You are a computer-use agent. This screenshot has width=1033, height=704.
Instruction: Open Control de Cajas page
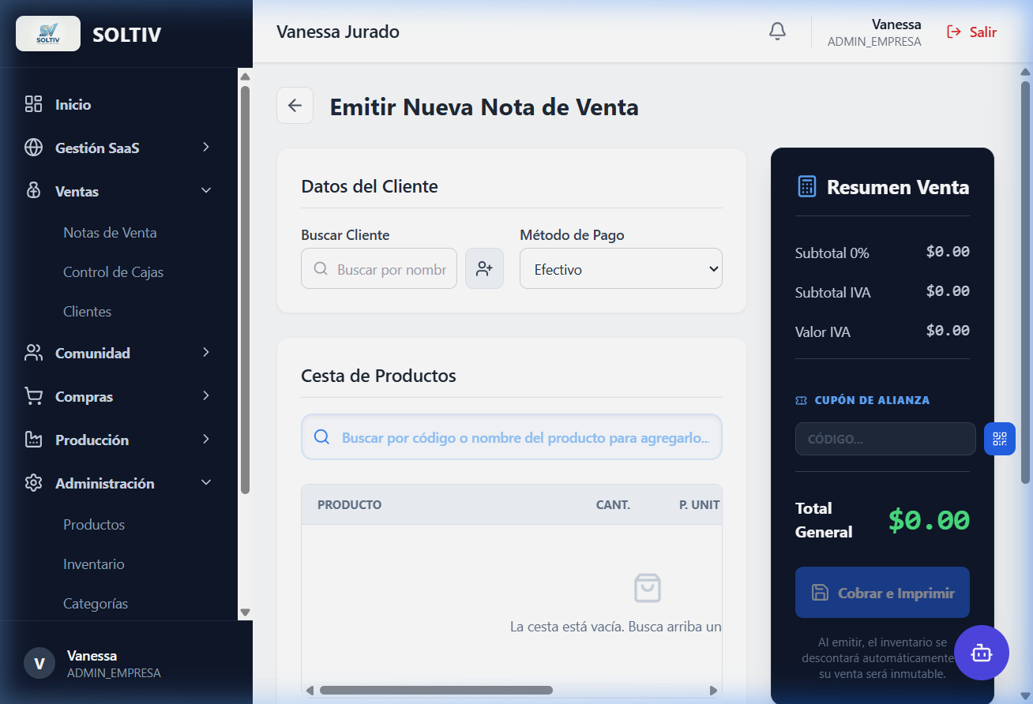coord(113,272)
